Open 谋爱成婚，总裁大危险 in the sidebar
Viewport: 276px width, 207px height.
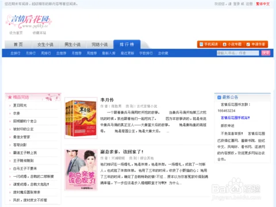(31, 184)
